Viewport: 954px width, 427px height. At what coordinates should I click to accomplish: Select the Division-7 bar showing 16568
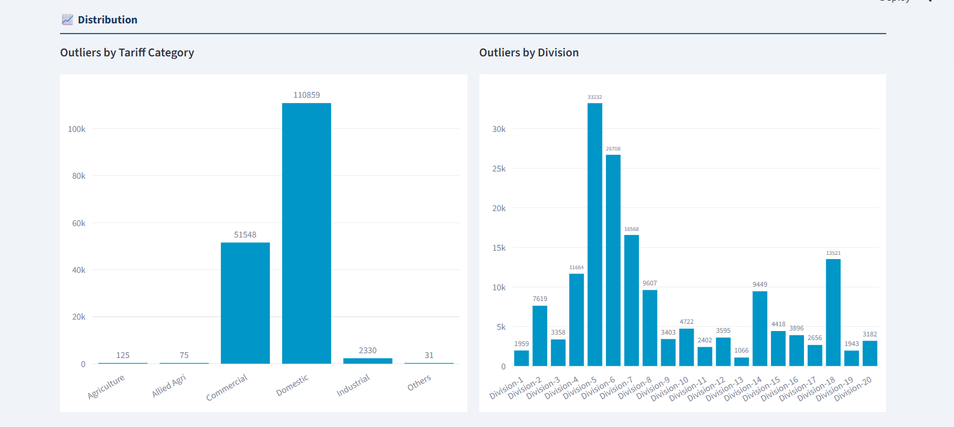tap(631, 300)
